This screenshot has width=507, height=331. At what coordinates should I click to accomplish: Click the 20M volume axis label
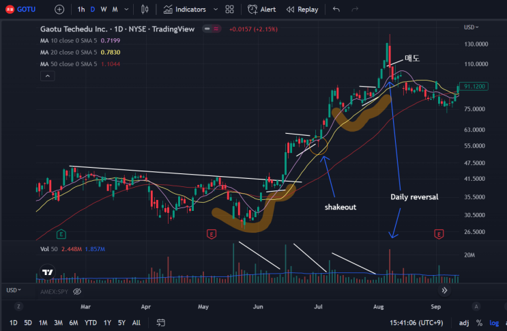[469, 255]
